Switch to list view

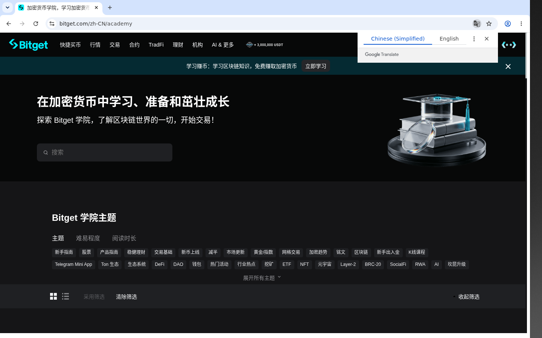(65, 296)
